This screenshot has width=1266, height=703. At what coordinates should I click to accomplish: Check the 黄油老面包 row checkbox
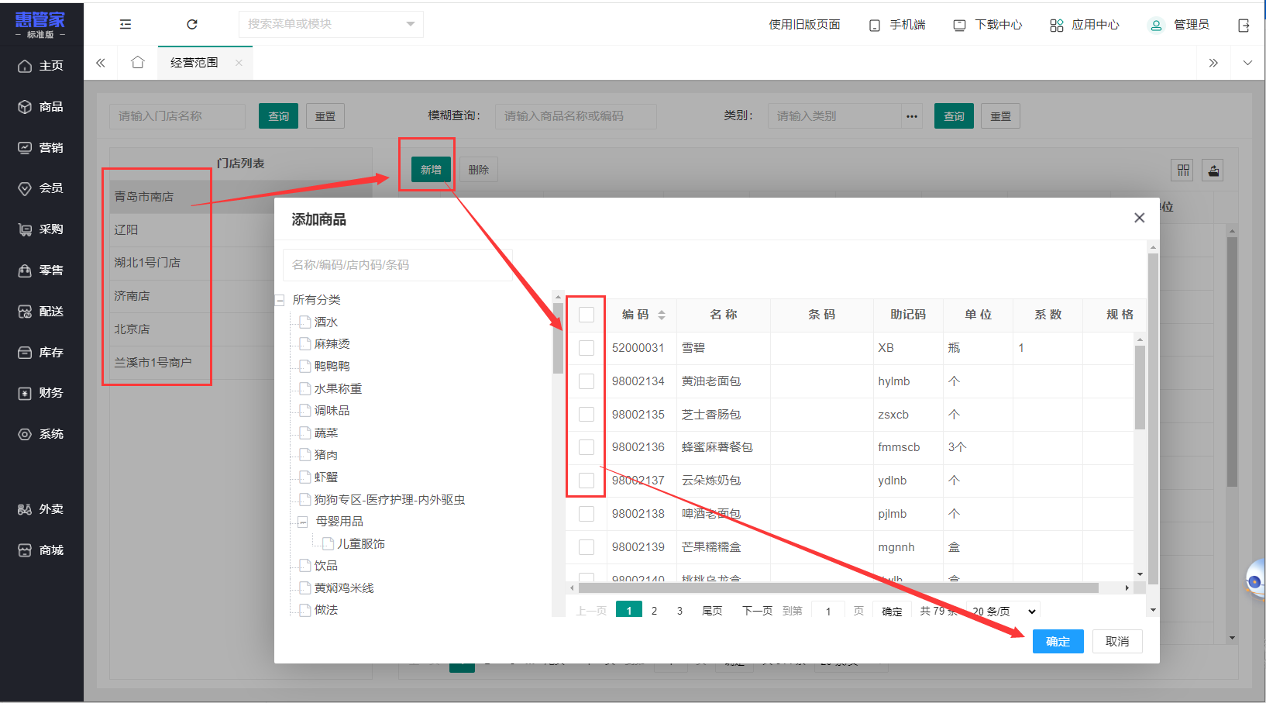tap(587, 381)
